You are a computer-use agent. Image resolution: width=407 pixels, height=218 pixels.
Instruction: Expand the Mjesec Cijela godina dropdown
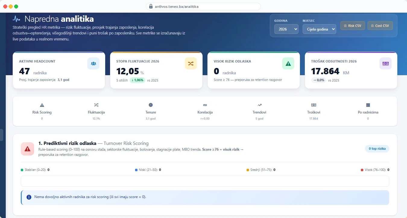[319, 29]
